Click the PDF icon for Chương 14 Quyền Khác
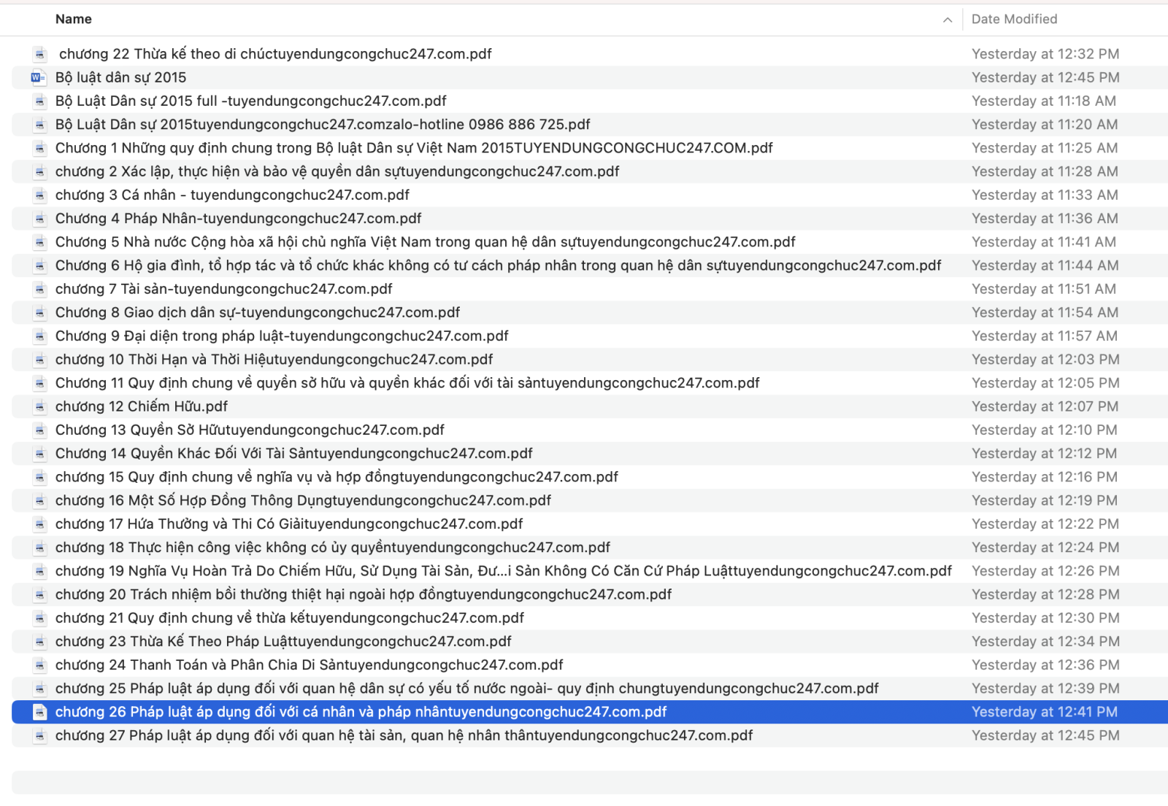 click(40, 453)
